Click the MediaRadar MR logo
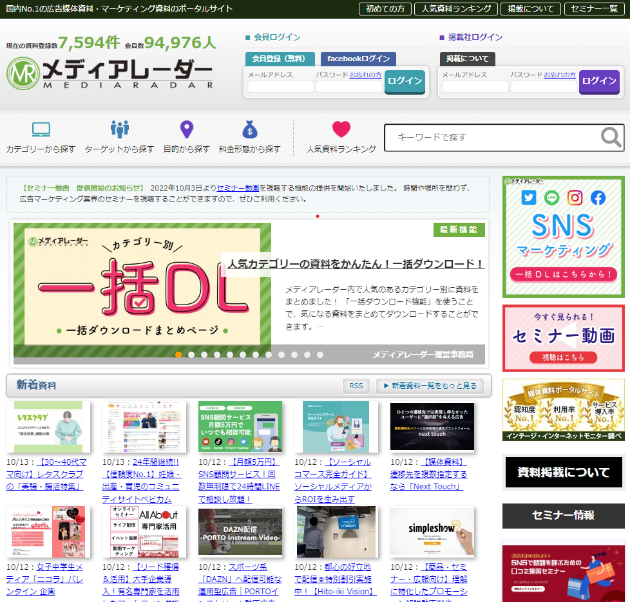The image size is (630, 602). 23,73
